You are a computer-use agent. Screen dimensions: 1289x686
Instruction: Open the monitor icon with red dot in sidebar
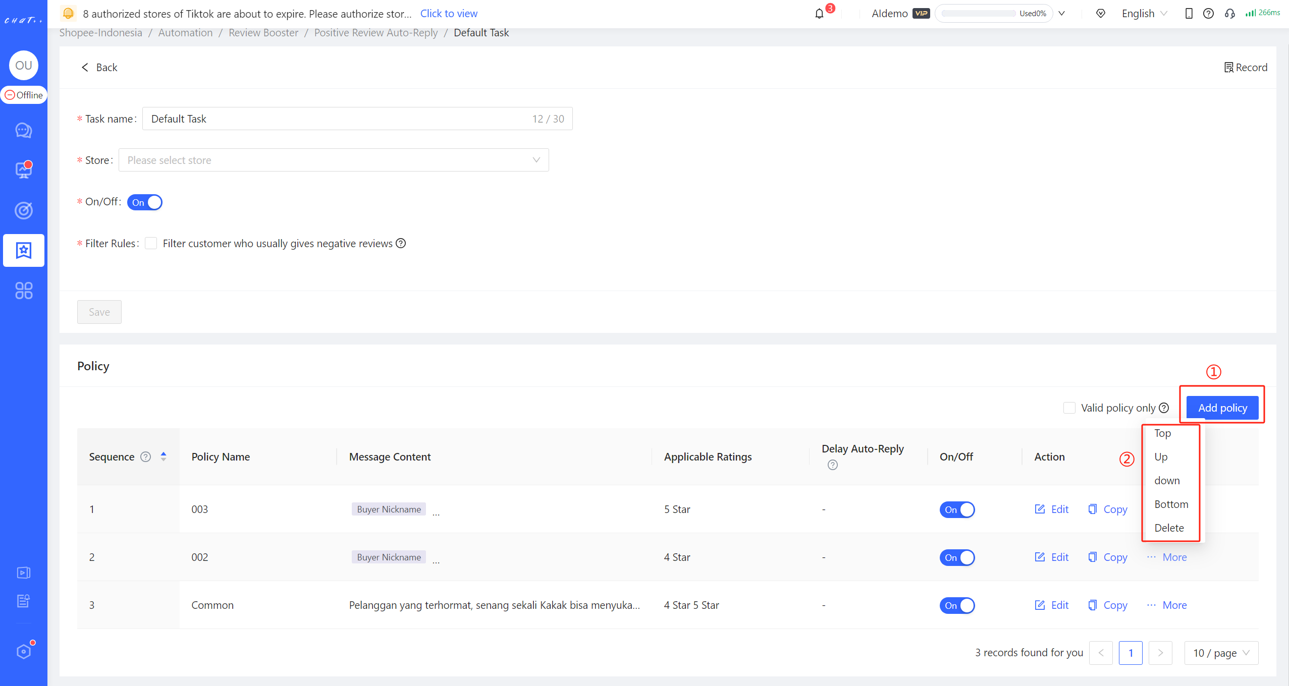[24, 170]
